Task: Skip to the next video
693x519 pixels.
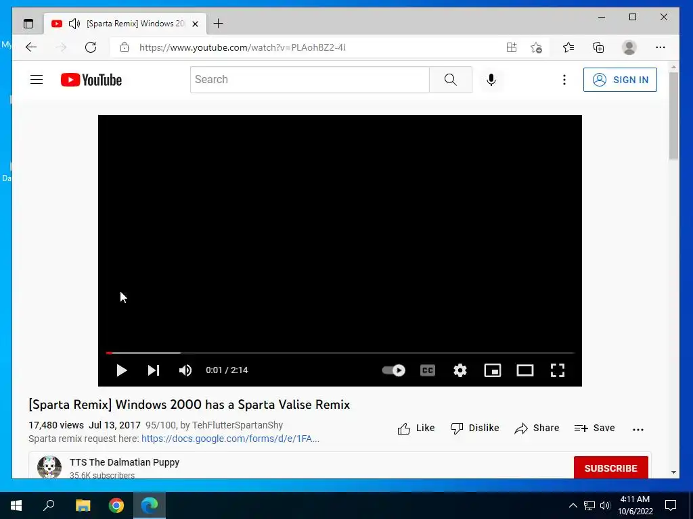Action: (x=154, y=370)
